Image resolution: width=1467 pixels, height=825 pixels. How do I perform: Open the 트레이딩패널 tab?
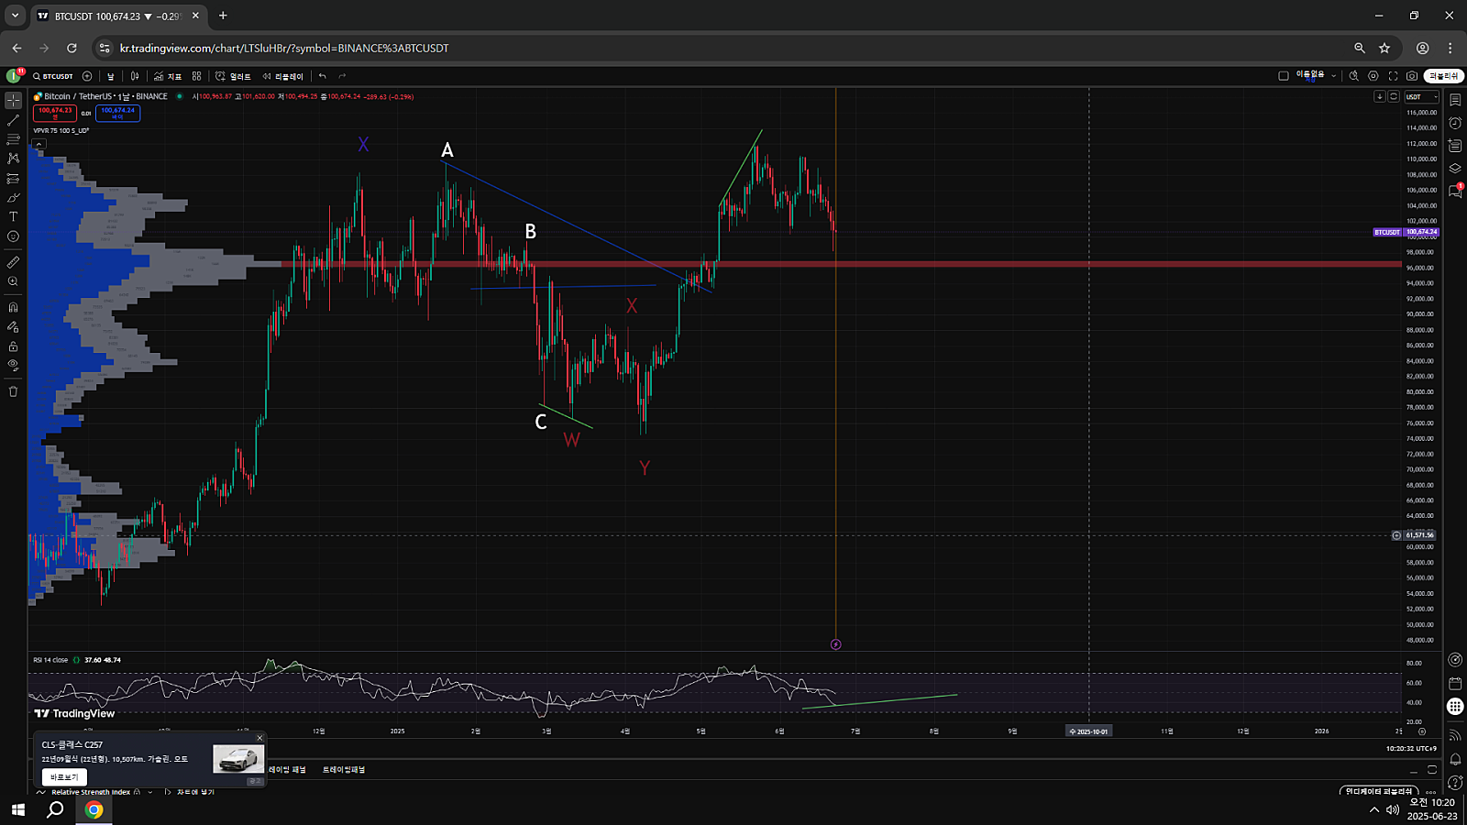[344, 770]
